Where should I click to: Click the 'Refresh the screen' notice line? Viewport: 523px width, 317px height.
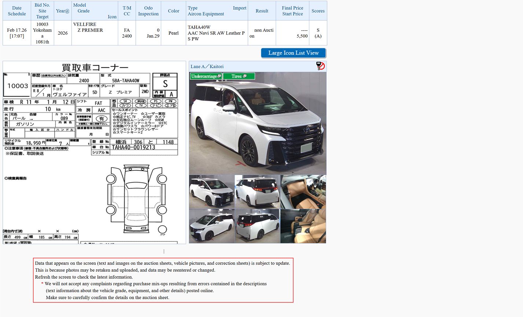(84, 277)
